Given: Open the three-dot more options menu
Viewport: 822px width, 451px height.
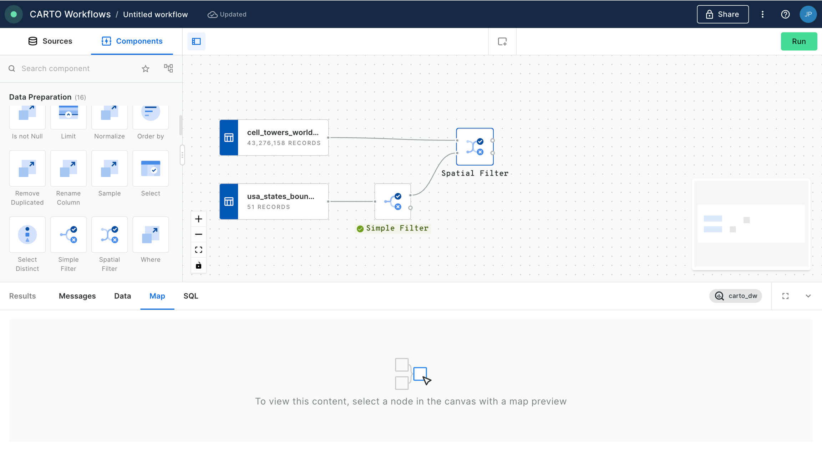Looking at the screenshot, I should pyautogui.click(x=762, y=14).
